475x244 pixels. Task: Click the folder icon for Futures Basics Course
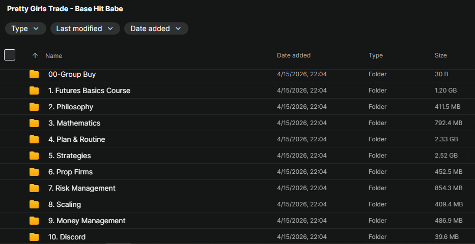click(x=34, y=90)
